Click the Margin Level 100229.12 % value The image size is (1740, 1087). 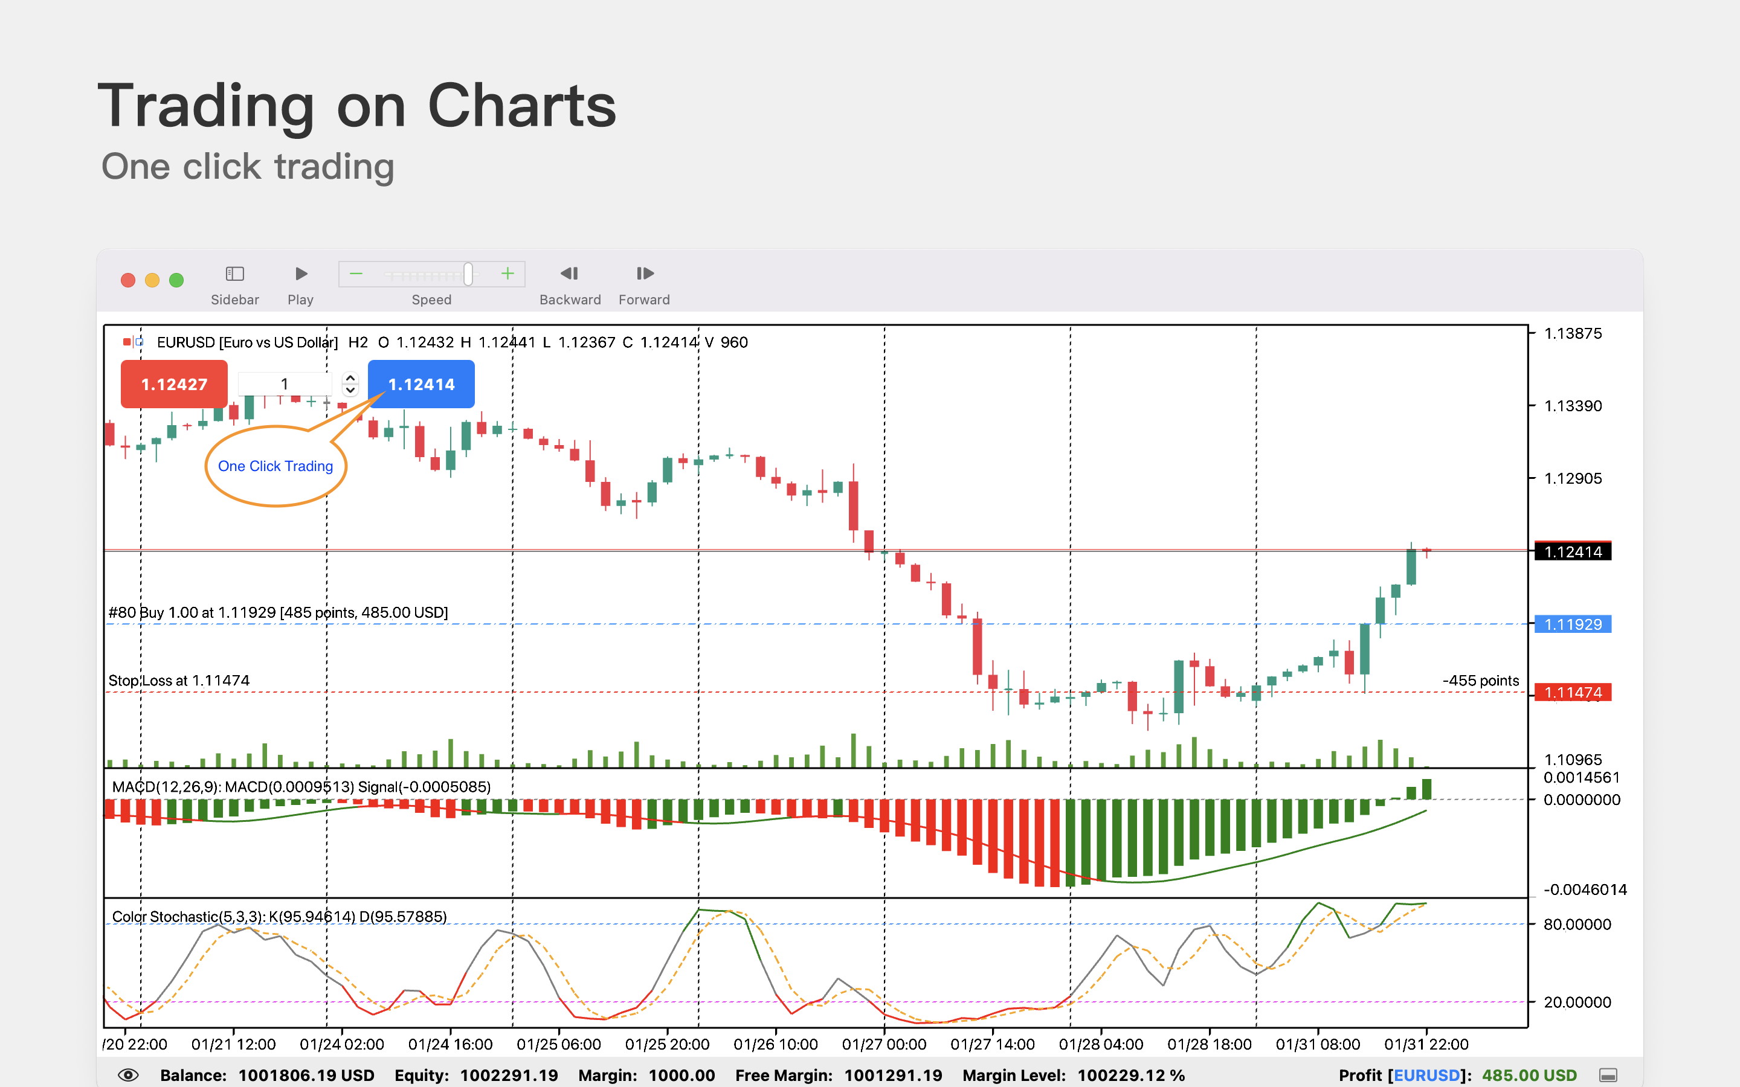pyautogui.click(x=1131, y=1075)
